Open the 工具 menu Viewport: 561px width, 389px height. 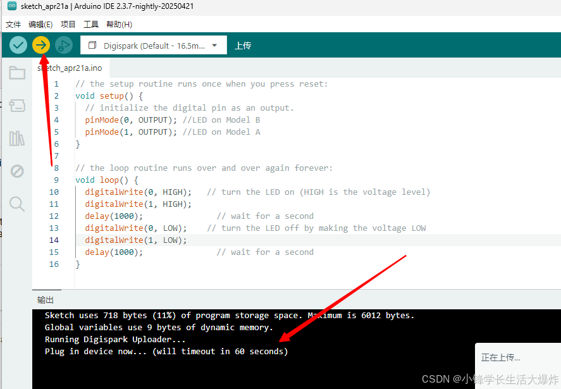click(x=91, y=24)
